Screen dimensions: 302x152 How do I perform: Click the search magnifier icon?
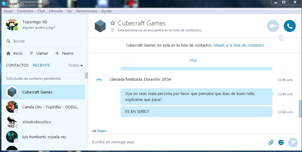point(8,41)
